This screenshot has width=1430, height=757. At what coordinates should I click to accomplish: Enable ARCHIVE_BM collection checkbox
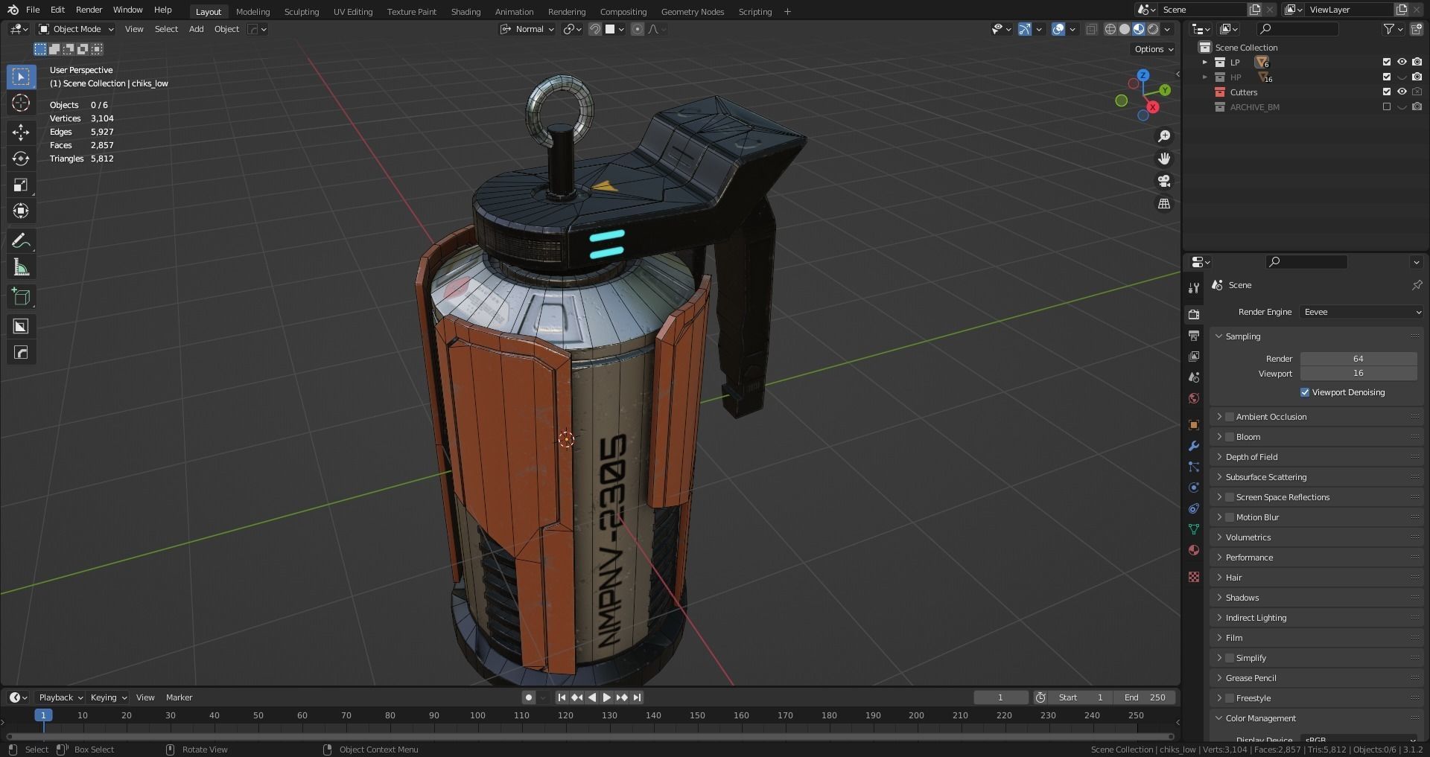[1387, 107]
